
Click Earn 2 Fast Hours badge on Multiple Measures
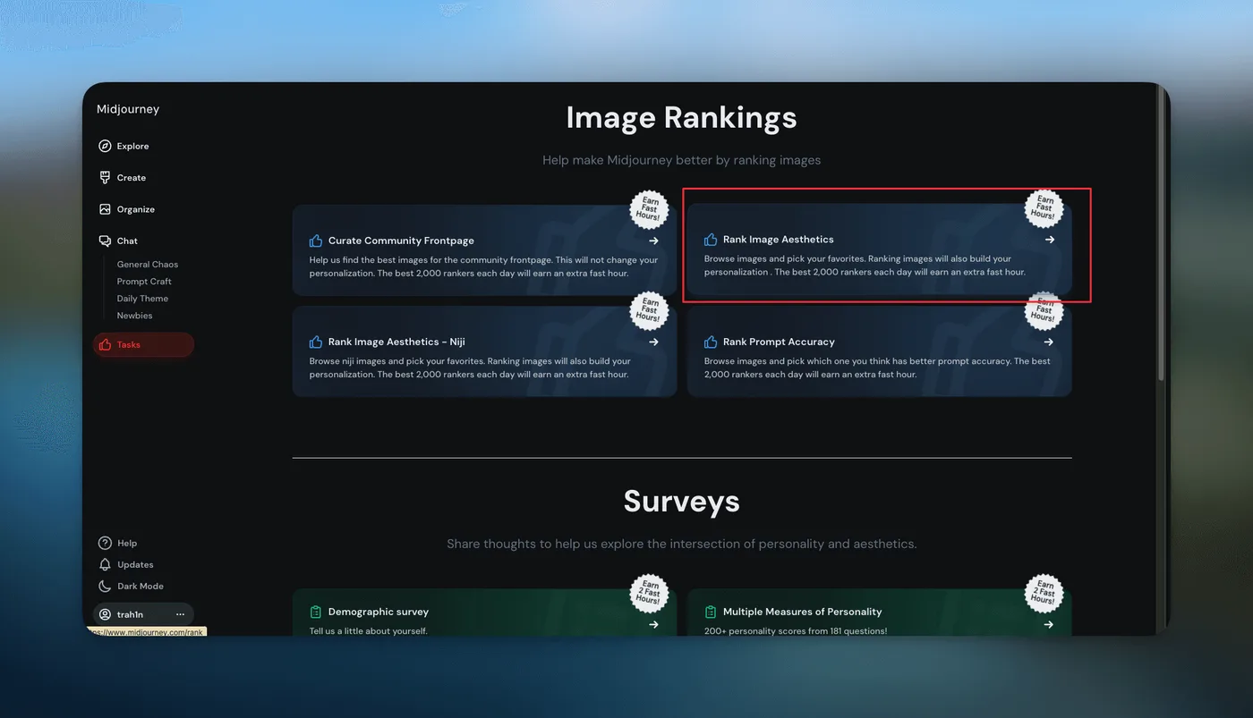coord(1044,593)
